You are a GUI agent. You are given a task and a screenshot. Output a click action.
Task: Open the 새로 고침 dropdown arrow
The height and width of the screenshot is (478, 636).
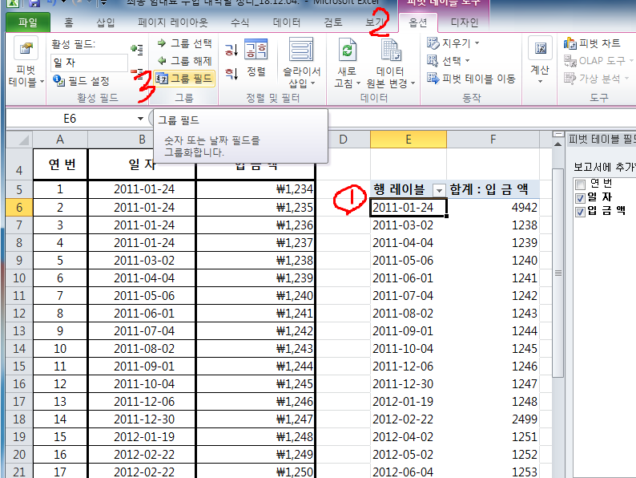tap(358, 83)
